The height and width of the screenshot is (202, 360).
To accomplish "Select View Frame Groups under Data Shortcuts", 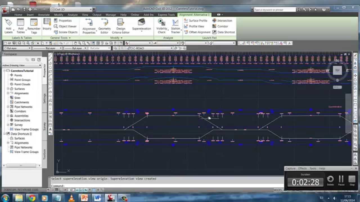I will tap(26, 152).
